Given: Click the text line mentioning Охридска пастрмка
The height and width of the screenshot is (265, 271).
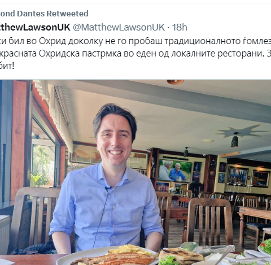Looking at the screenshot, I should (135, 54).
